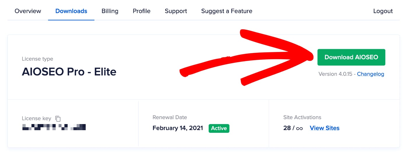Open the Changelog link
The height and width of the screenshot is (154, 408).
coord(371,74)
